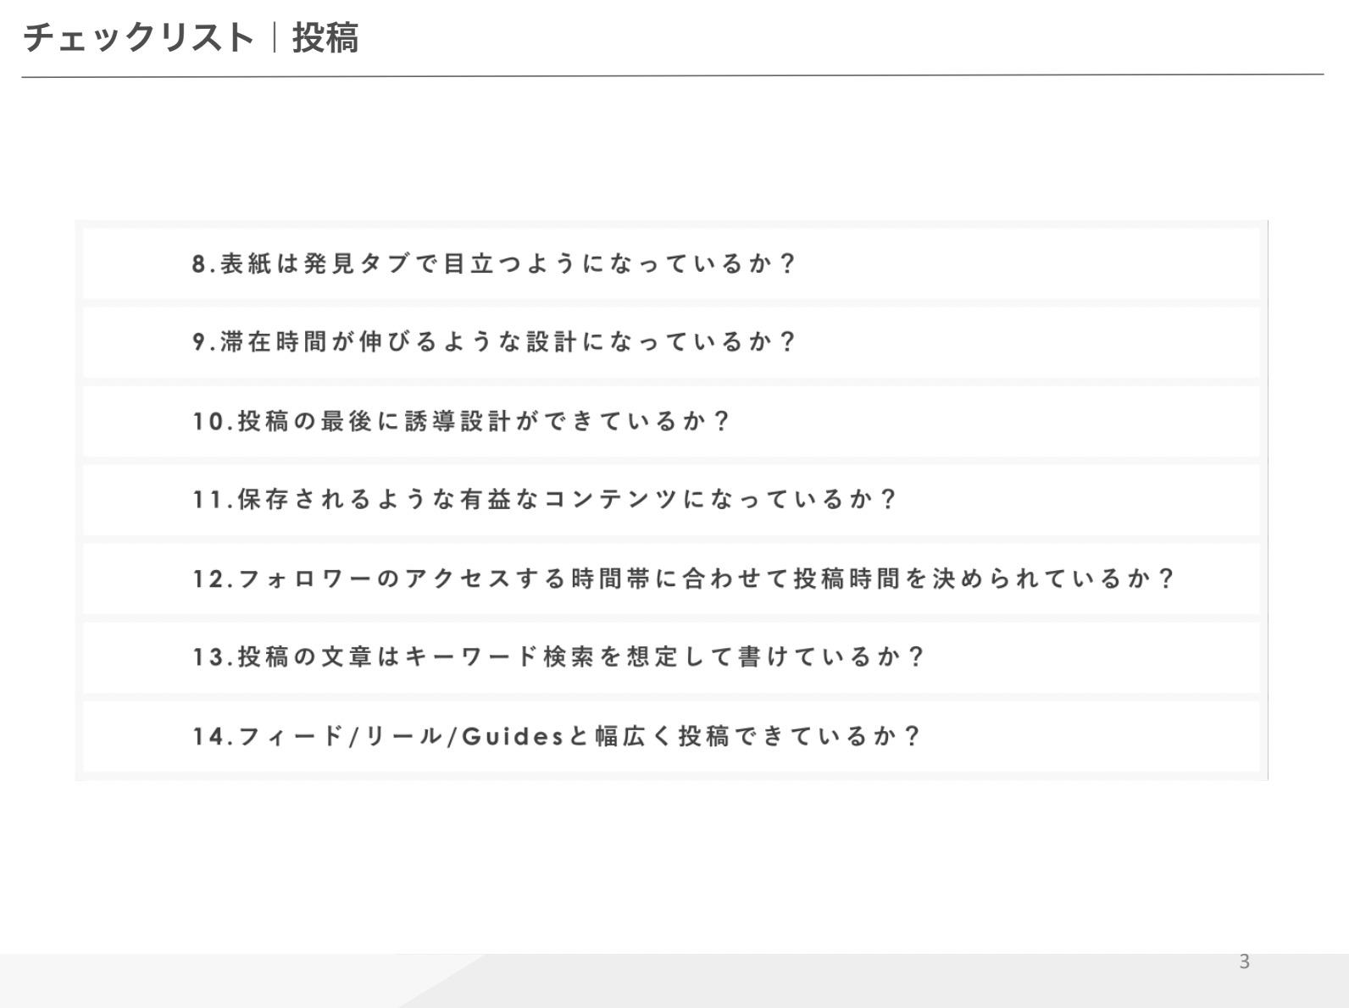The height and width of the screenshot is (1008, 1349).
Task: Click the 投稿 word in the title
Action: click(325, 38)
